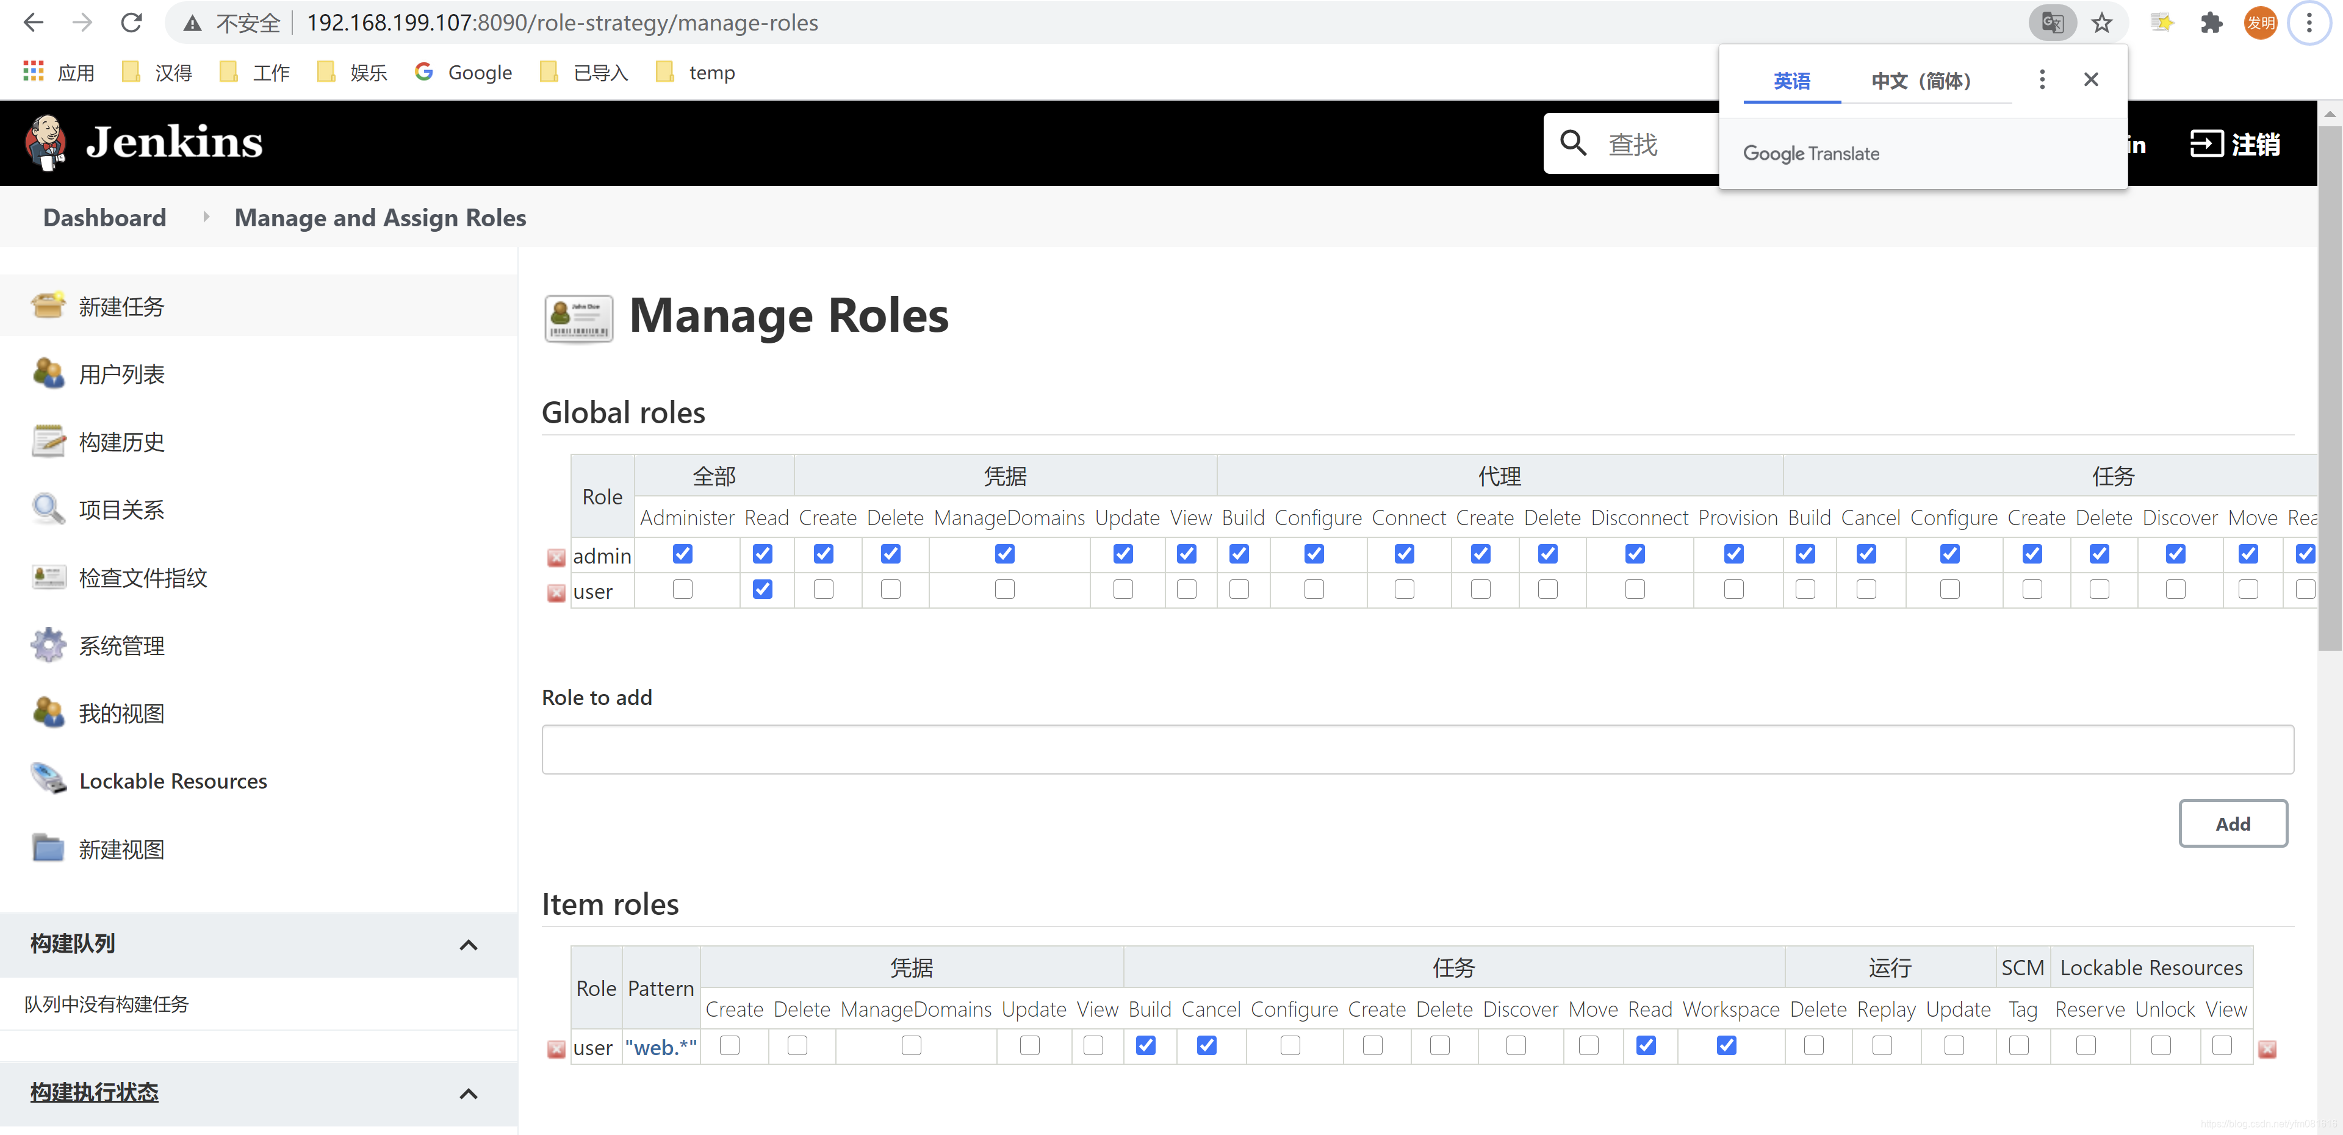The image size is (2343, 1135).
Task: Remove user item role with left red X
Action: point(556,1048)
